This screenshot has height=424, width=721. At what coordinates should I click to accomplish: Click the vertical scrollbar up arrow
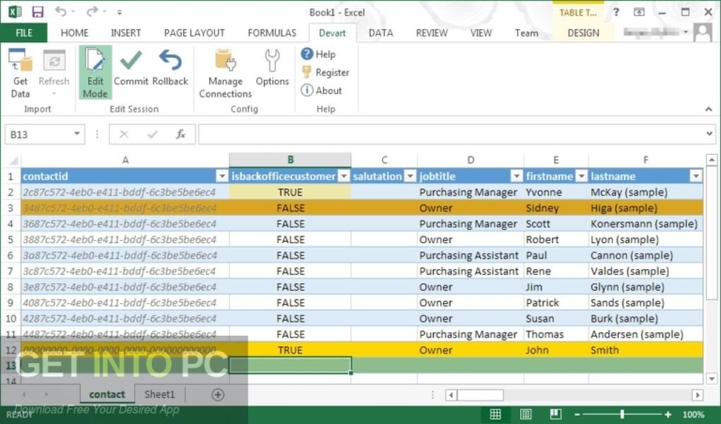tap(712, 159)
